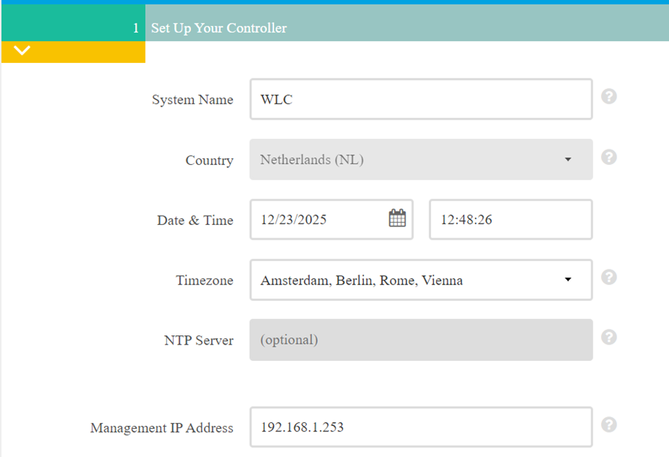Click the help icon beside System Name
The height and width of the screenshot is (457, 669).
tap(609, 96)
